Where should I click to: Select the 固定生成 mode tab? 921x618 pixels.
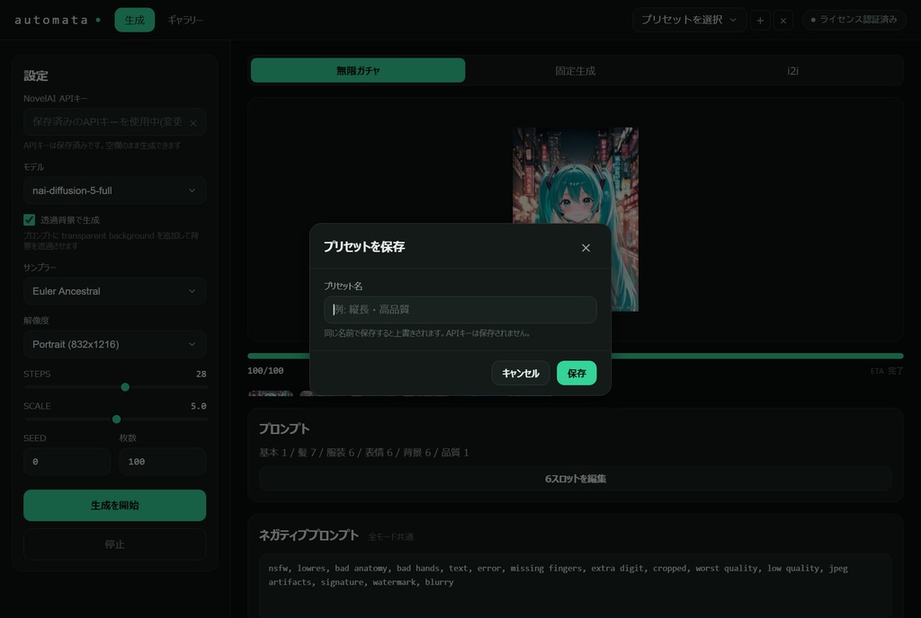575,70
